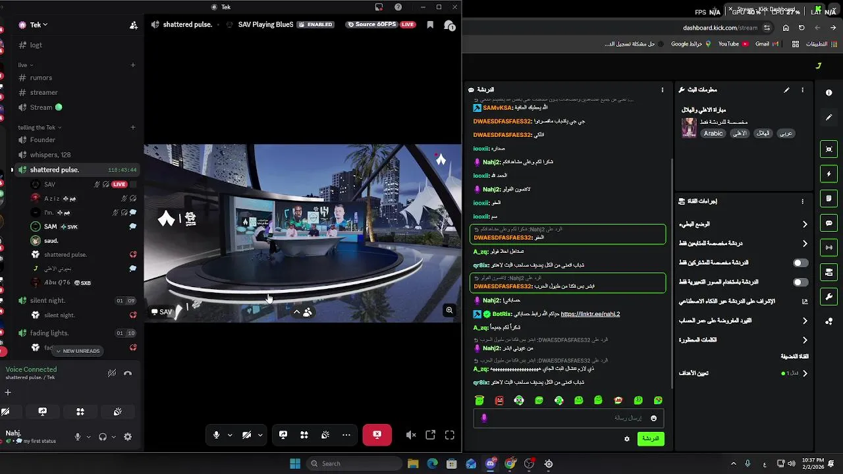Click camera button in Voice Connected panel
The image size is (843, 474).
pyautogui.click(x=5, y=411)
